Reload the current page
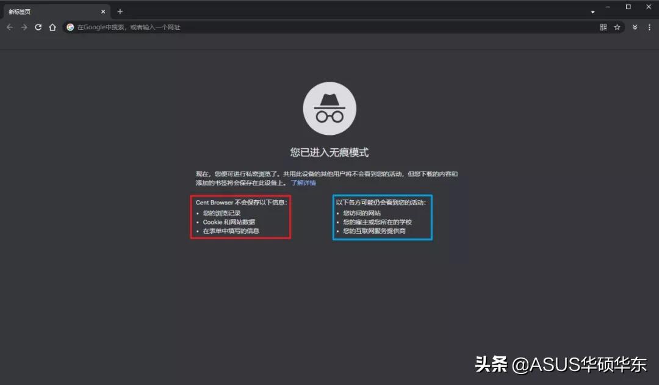659x385 pixels. (38, 27)
